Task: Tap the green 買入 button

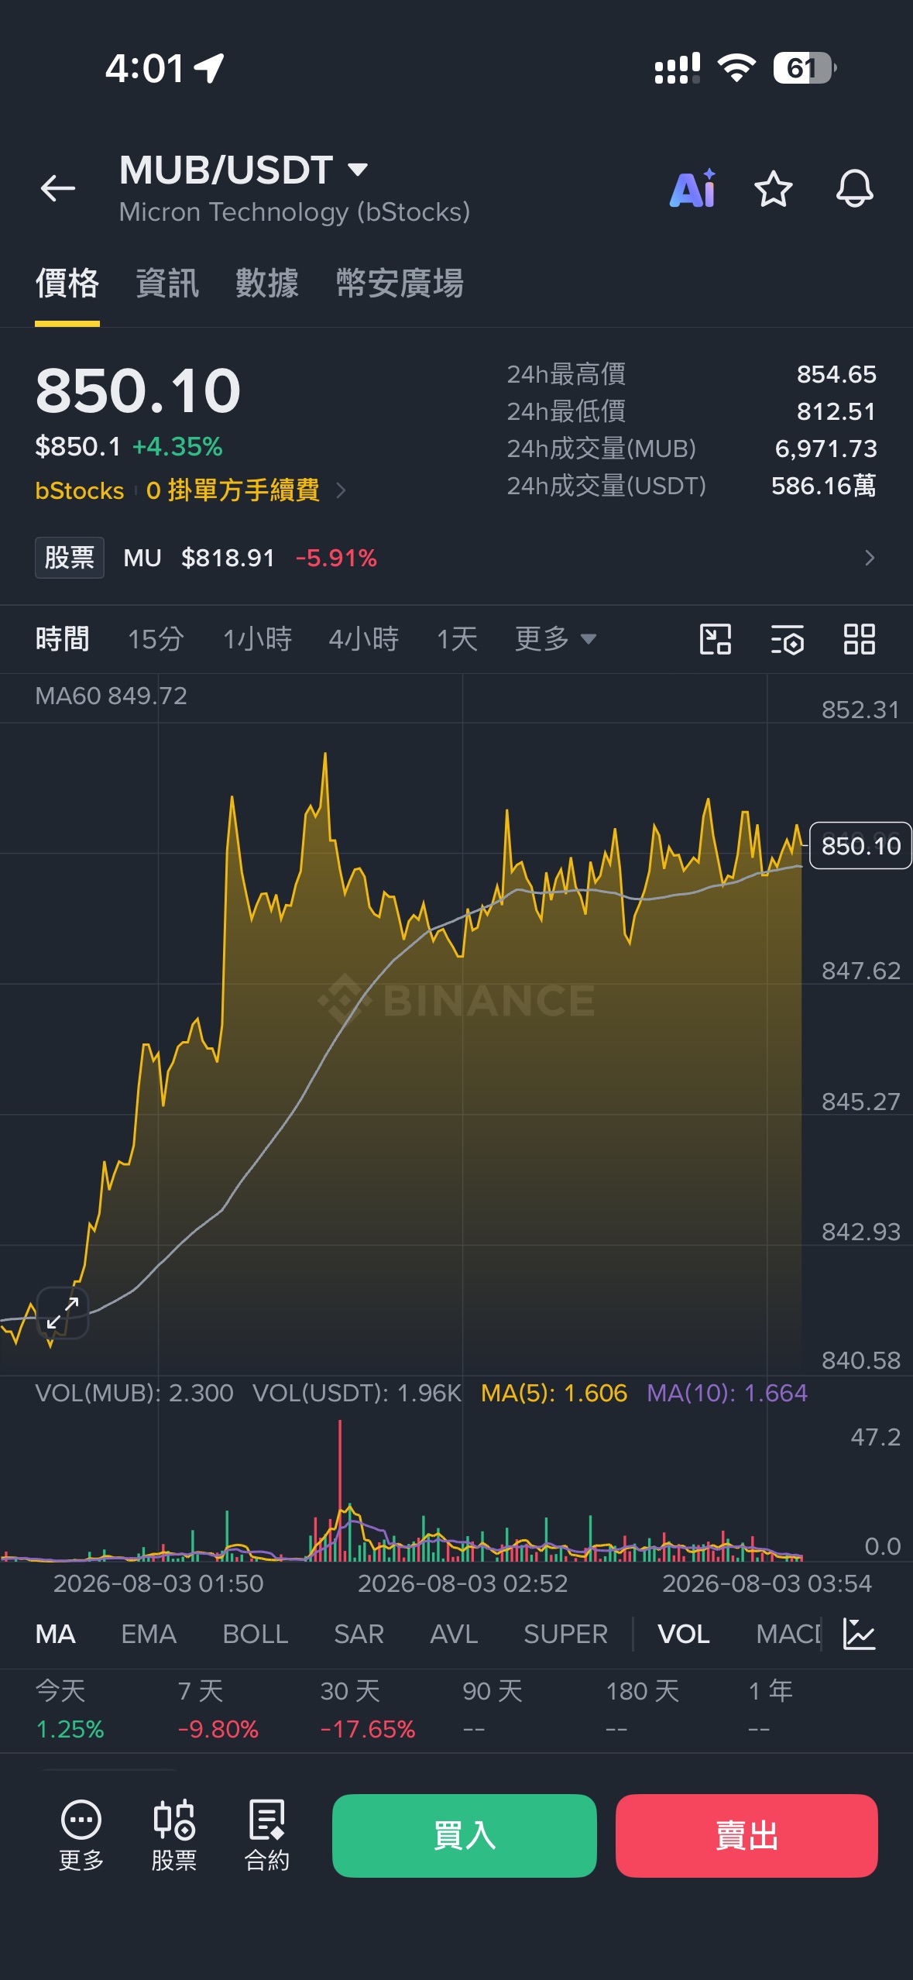Action: (465, 1835)
